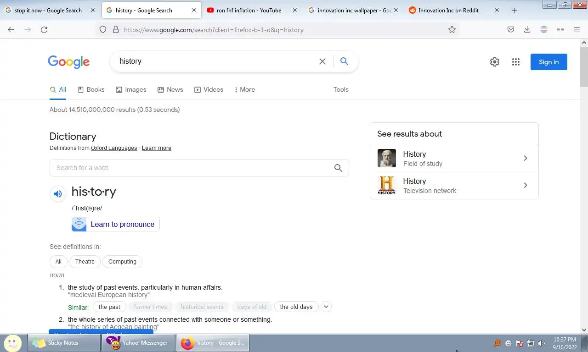The image size is (588, 352).
Task: Click the blue Google search magnifier
Action: pos(344,61)
